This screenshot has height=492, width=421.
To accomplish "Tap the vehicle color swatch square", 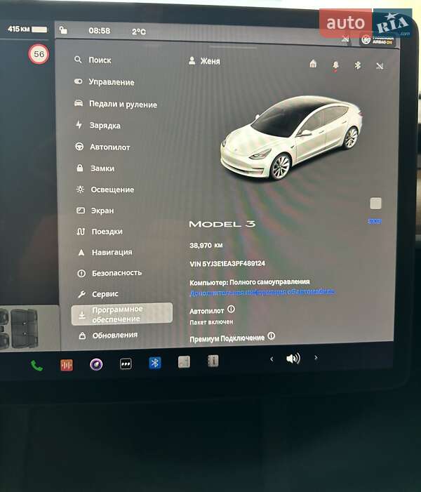I will pos(375,204).
